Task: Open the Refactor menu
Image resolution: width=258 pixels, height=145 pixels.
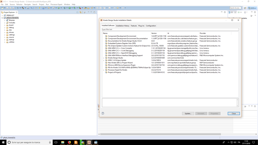Action: [x=19, y=4]
